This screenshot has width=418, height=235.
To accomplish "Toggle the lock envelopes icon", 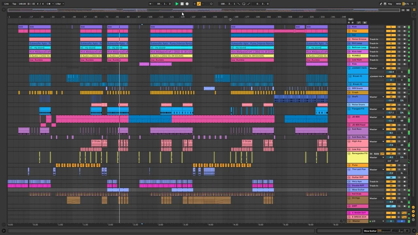I will (365, 23).
